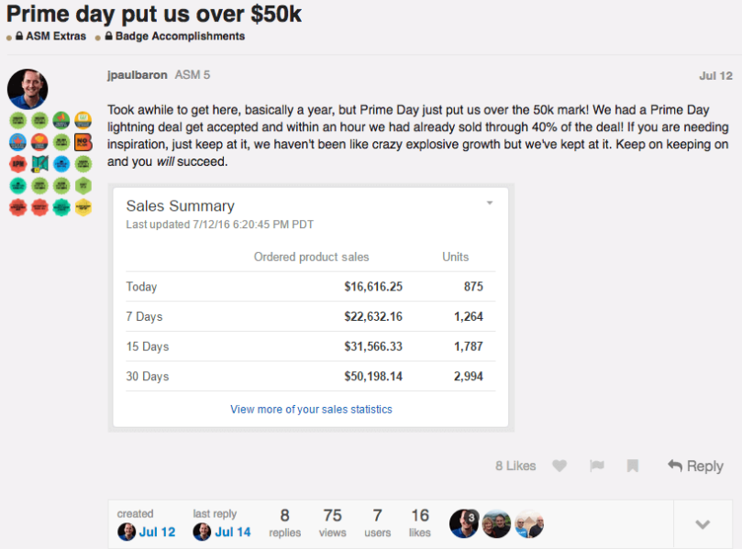742x549 pixels.
Task: Click the Jul 12 post date
Action: pyautogui.click(x=715, y=76)
